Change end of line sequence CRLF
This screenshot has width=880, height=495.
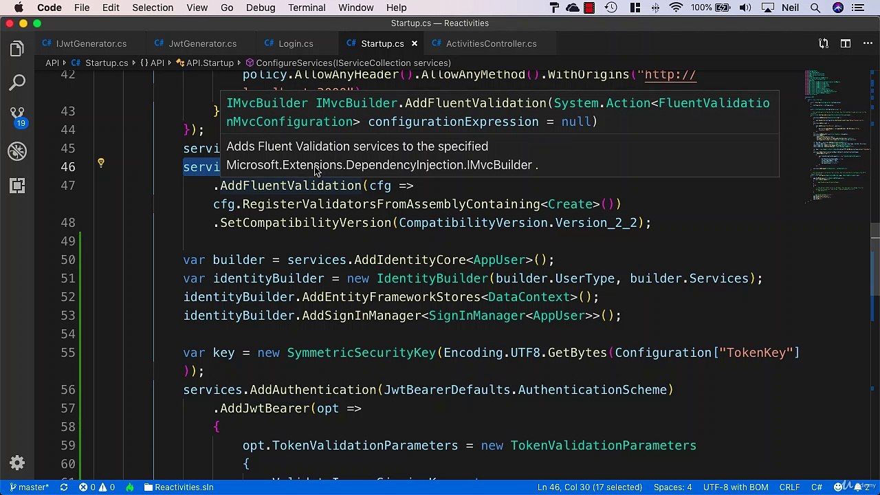click(789, 487)
